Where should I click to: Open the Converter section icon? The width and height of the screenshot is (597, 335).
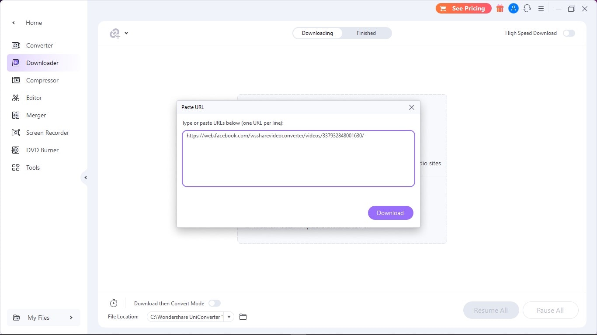[16, 45]
